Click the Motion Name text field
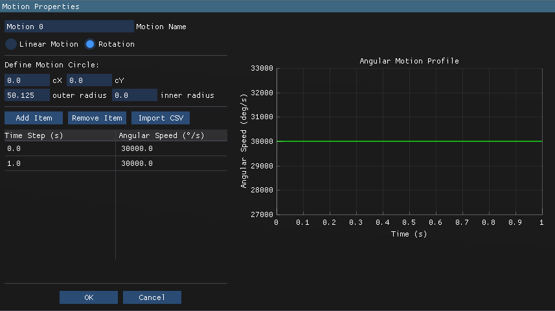 [x=69, y=27]
